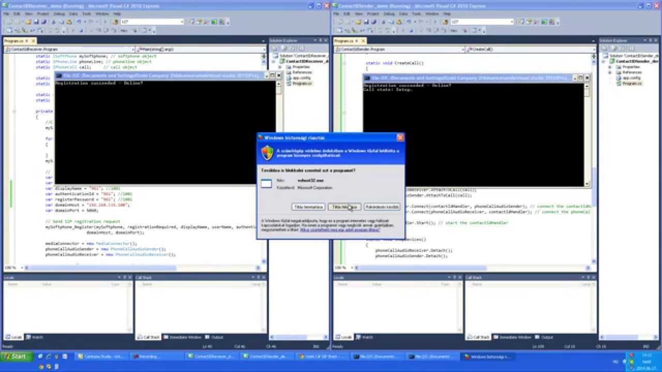Open the View menu in Sender window
662x372 pixels.
click(x=359, y=14)
